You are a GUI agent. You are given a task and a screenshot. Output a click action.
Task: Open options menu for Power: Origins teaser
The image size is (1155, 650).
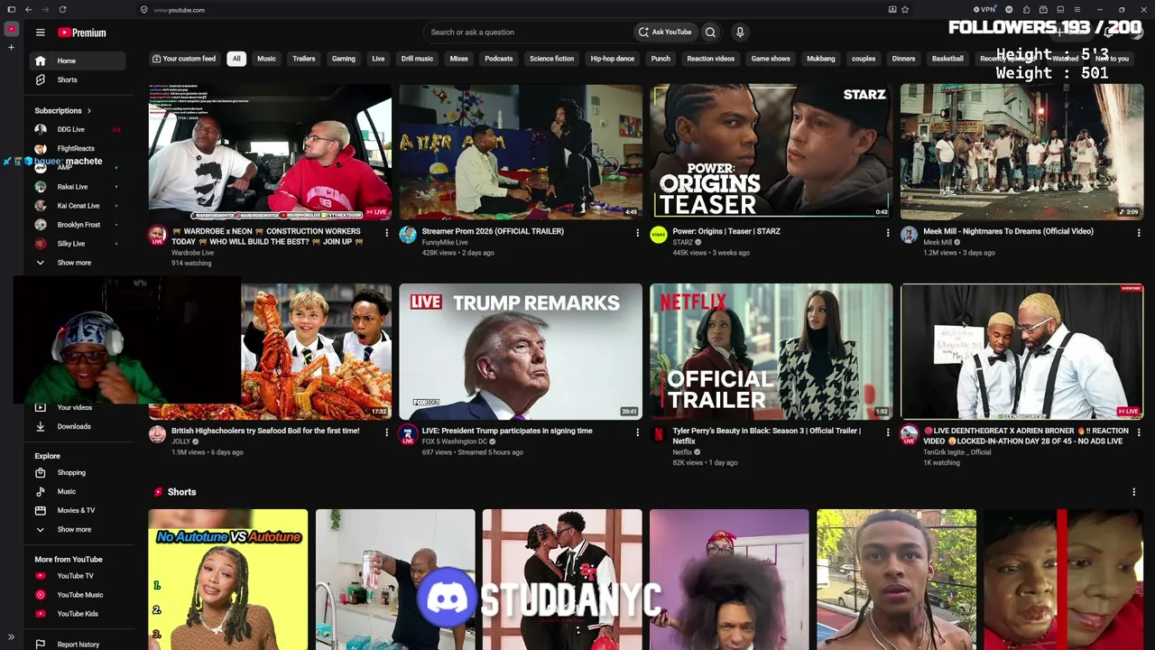(x=887, y=233)
